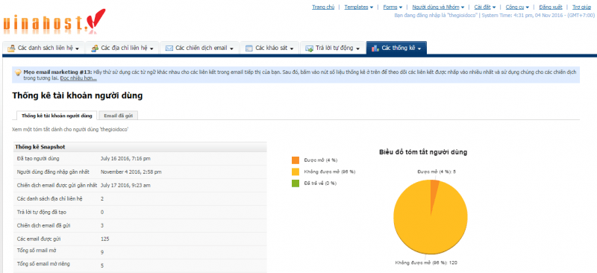Click the Trả lời tự động đã tạo label

(42, 212)
